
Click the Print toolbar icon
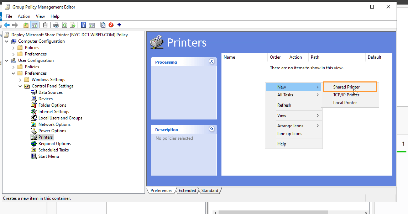coord(56,25)
